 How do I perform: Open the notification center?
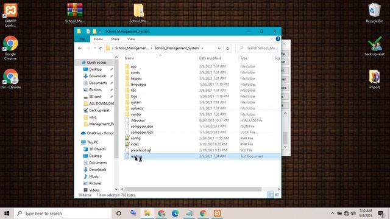tap(381, 214)
